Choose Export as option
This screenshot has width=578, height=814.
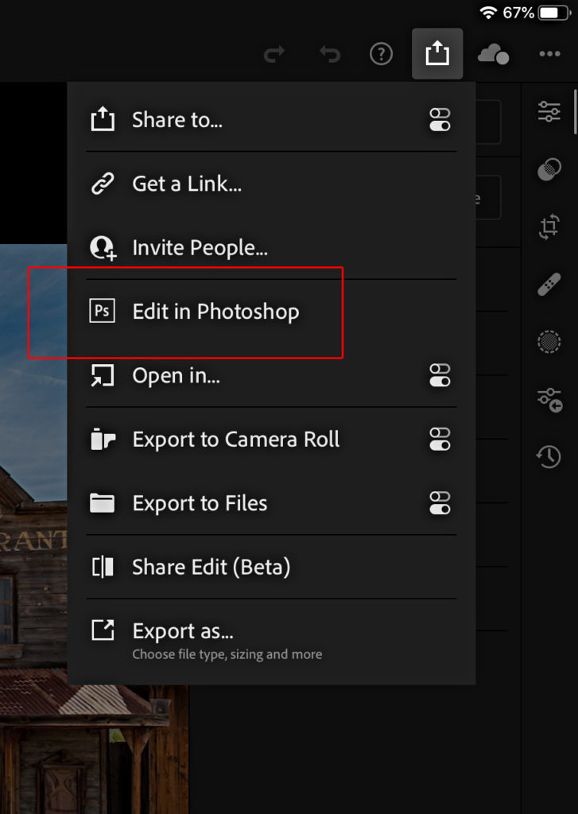[x=183, y=631]
